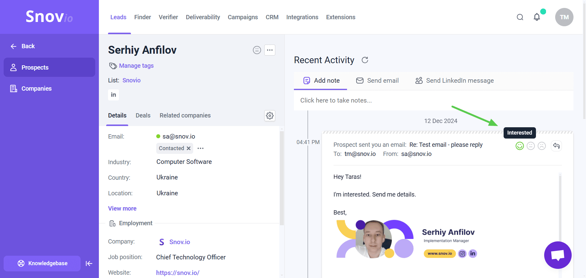Open the prospect's three-dot options menu
This screenshot has width=586, height=278.
click(x=269, y=50)
